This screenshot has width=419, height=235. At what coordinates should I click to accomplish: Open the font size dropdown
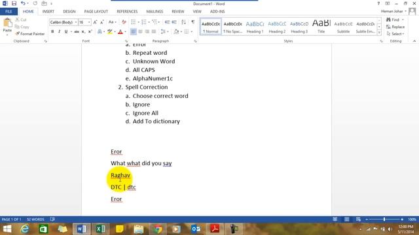pos(89,22)
